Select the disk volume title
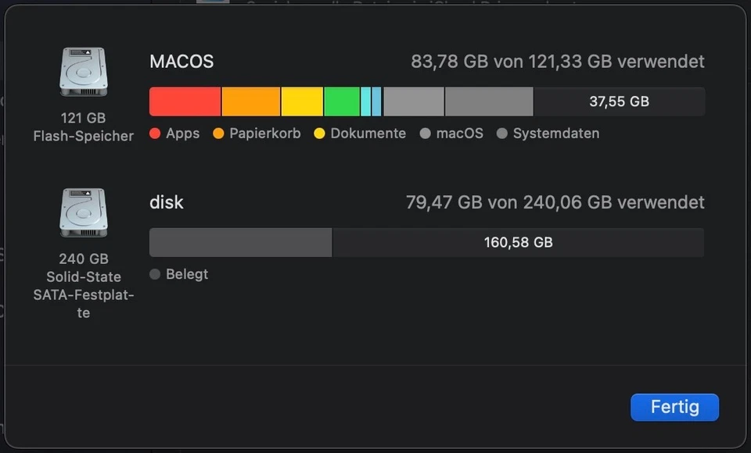 coord(166,202)
